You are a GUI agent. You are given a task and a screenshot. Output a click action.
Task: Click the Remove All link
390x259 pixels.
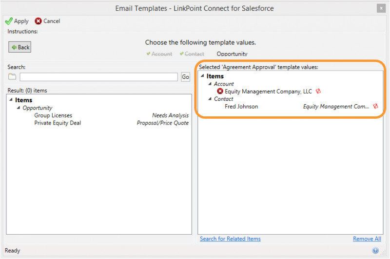367,239
